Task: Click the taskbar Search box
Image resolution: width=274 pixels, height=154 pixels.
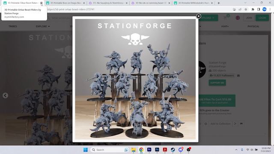Action: (110, 150)
